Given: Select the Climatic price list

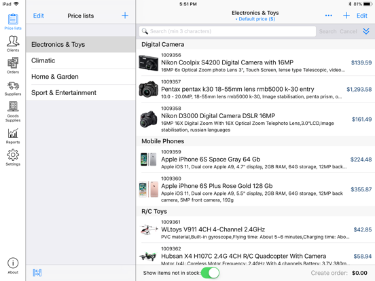Looking at the screenshot, I should pyautogui.click(x=81, y=60).
